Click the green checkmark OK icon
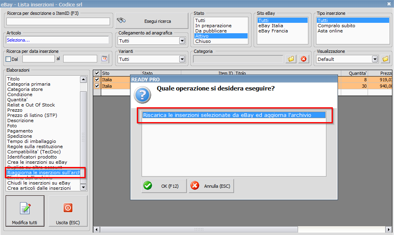 pyautogui.click(x=148, y=186)
